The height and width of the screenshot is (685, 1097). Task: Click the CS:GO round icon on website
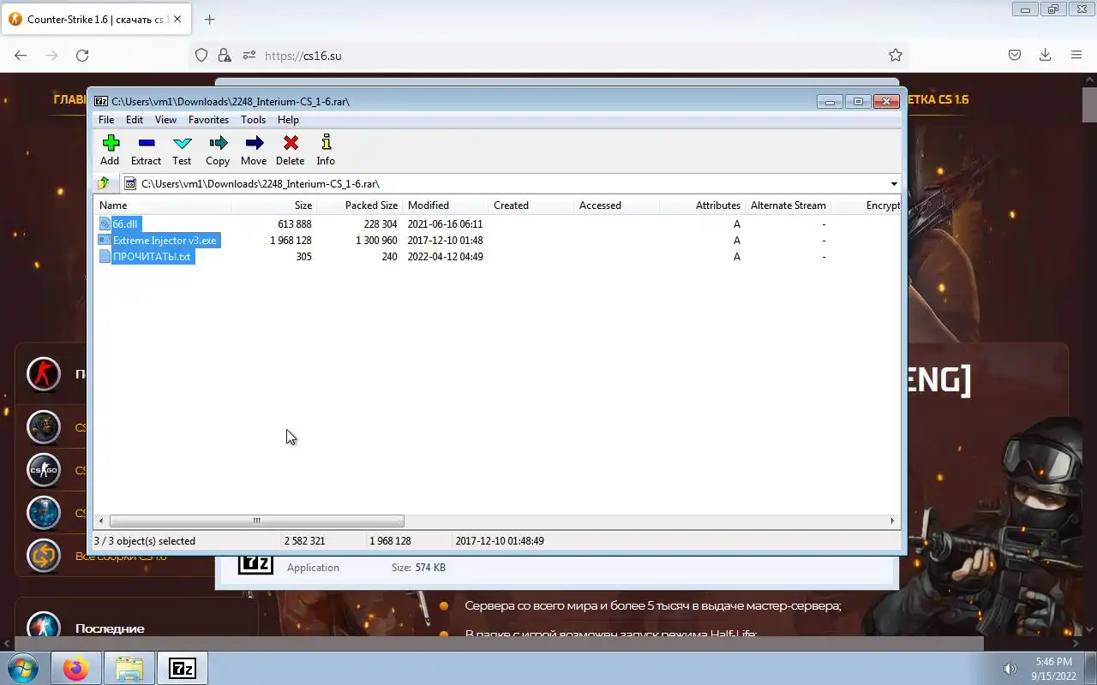(44, 470)
